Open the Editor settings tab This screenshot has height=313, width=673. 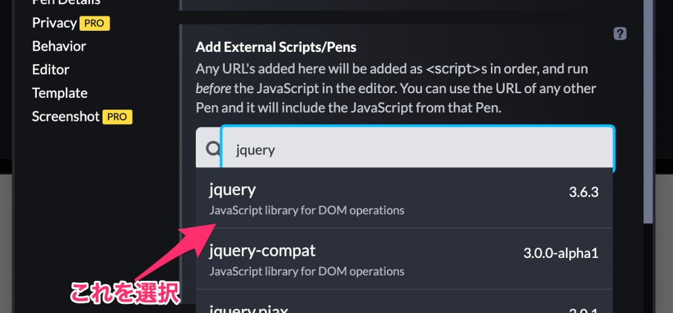click(x=51, y=70)
